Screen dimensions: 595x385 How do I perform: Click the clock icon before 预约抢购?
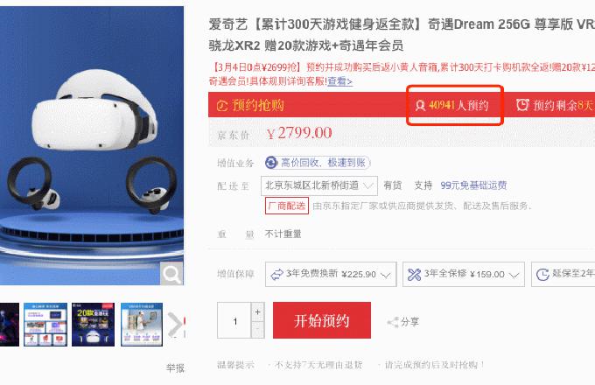(222, 106)
